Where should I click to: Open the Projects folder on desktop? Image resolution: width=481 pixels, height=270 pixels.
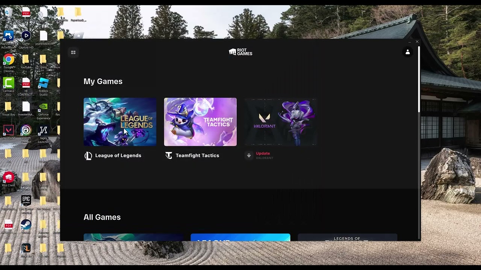click(x=61, y=250)
